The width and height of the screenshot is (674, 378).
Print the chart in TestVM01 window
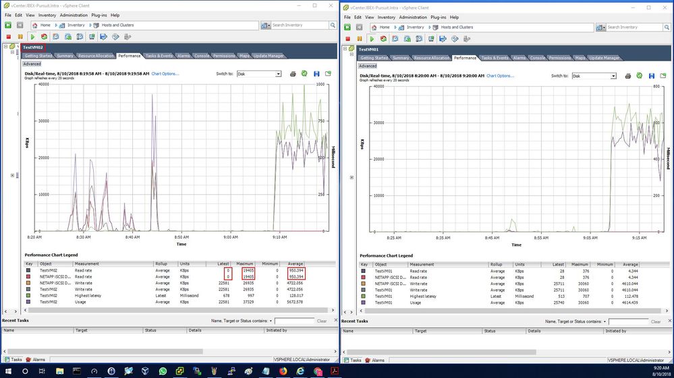click(628, 76)
